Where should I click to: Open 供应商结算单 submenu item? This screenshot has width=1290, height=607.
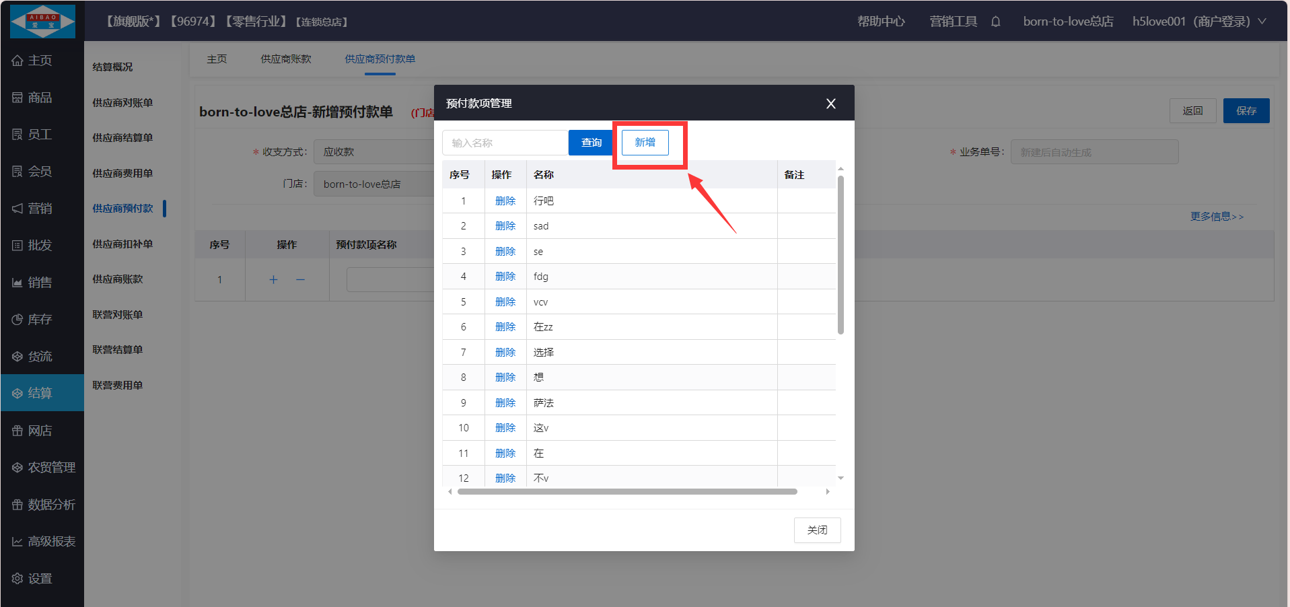122,138
